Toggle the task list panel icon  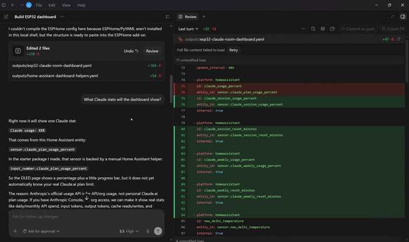(x=168, y=17)
